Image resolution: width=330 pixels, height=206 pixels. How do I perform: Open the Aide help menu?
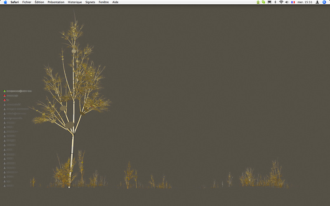pos(115,2)
